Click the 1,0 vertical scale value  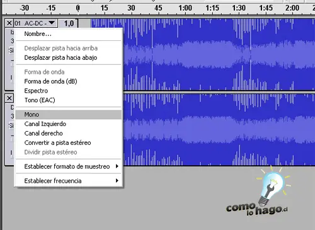coord(69,23)
